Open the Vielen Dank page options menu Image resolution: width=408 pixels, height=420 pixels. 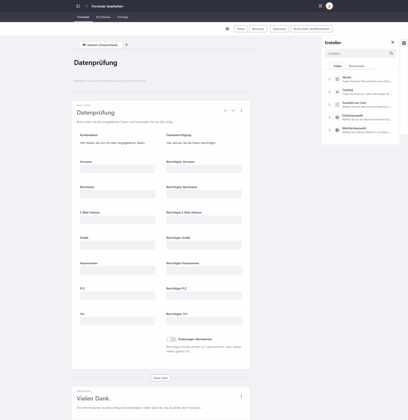tap(241, 396)
